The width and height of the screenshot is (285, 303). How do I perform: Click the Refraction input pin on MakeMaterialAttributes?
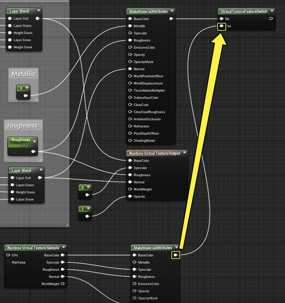point(130,126)
